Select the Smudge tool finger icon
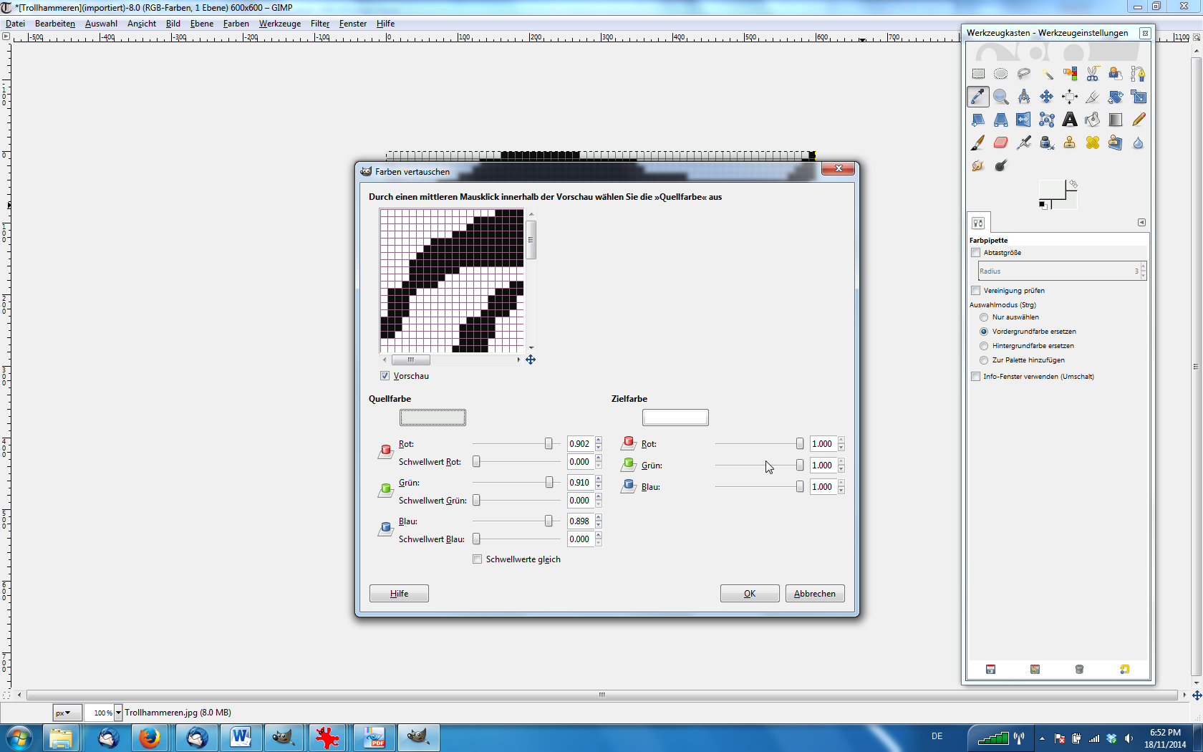 pyautogui.click(x=978, y=165)
